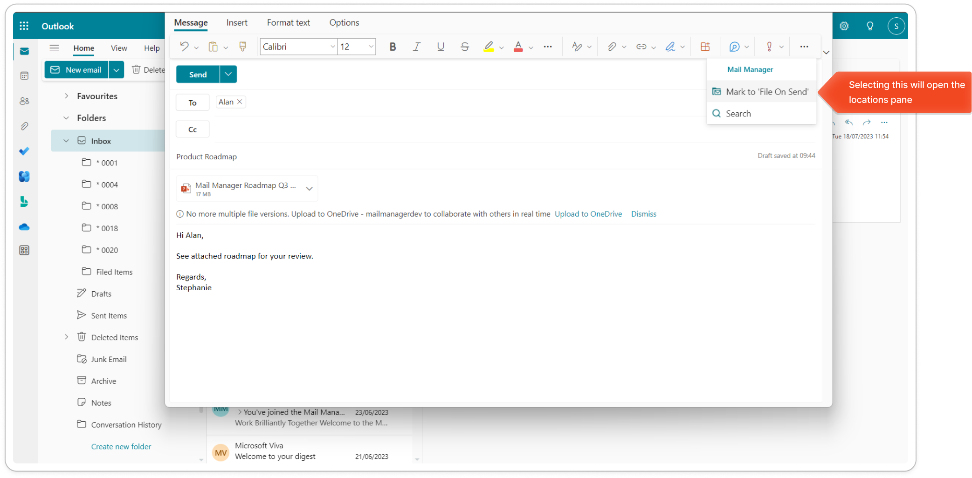Click the Signature pen icon
The image size is (972, 478).
[670, 47]
